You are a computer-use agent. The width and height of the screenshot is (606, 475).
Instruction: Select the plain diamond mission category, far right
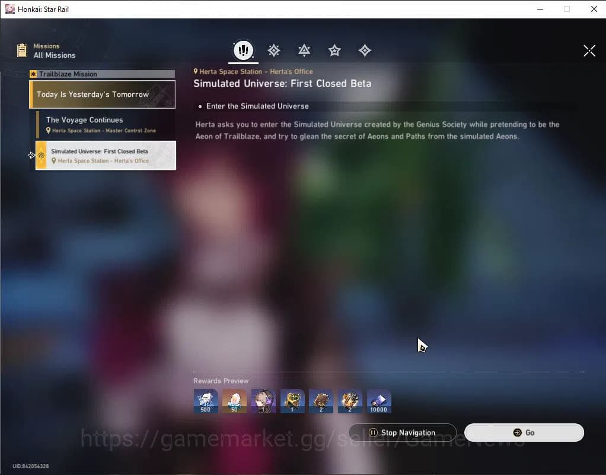(x=365, y=50)
